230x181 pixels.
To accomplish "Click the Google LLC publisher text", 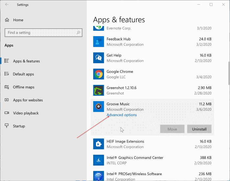I will [x=116, y=77].
